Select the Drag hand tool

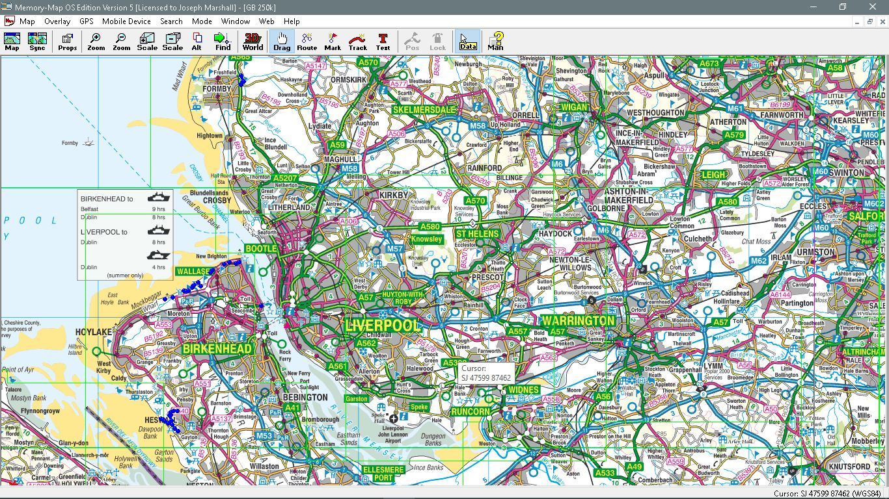[x=282, y=42]
